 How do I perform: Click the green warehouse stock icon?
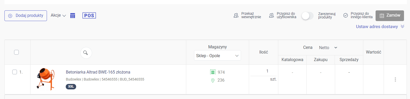(213, 72)
